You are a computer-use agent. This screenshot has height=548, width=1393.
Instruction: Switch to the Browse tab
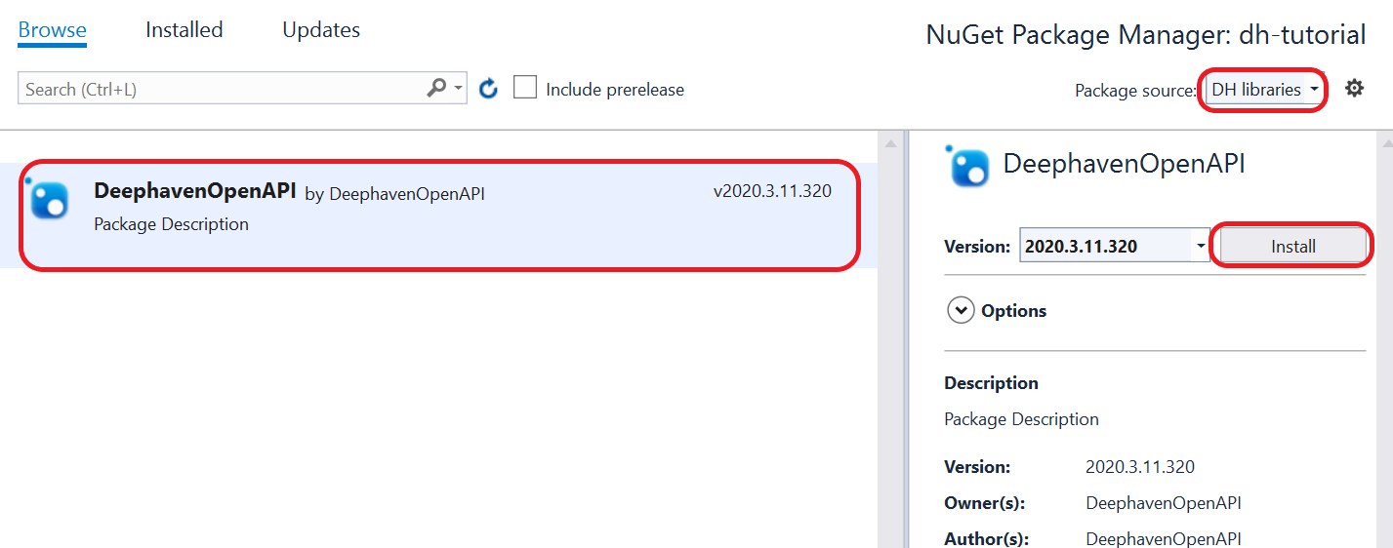click(x=52, y=30)
